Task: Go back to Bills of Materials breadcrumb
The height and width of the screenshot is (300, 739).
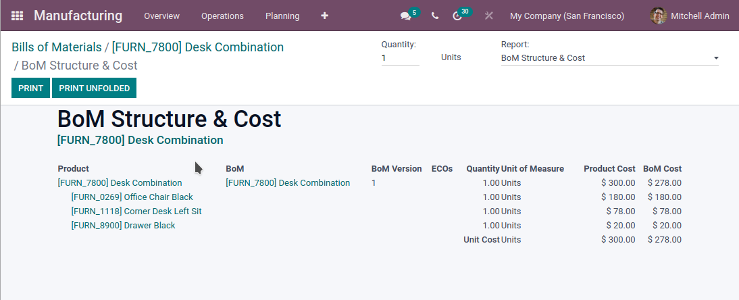Action: point(57,47)
